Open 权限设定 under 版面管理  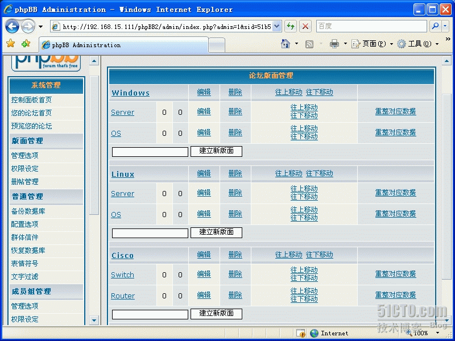24,169
